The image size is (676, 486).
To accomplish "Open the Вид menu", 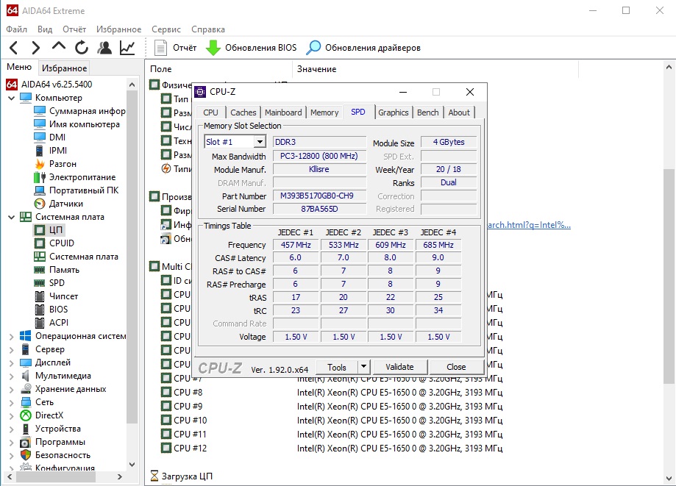I will (44, 29).
